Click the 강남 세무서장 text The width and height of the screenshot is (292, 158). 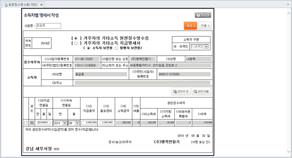[39, 149]
